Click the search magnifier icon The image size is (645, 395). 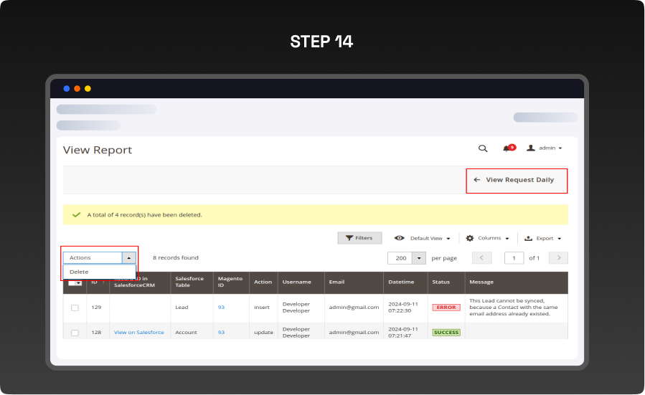(x=483, y=148)
